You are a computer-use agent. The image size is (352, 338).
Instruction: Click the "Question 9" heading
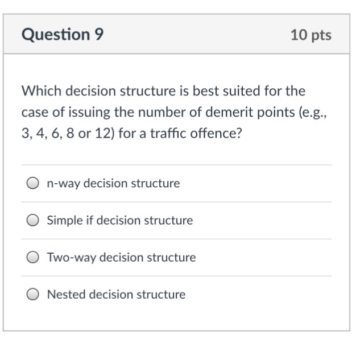[63, 35]
